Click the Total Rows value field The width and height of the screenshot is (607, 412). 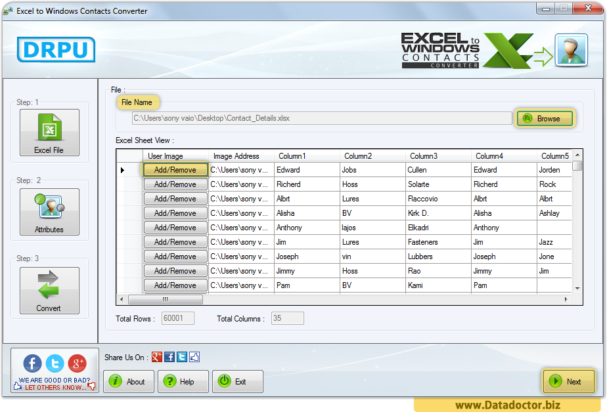[x=177, y=318]
